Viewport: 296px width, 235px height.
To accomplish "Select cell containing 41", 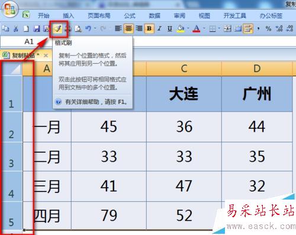I will (x=109, y=186).
